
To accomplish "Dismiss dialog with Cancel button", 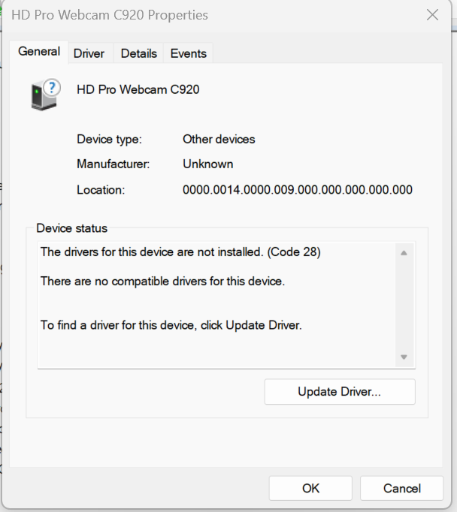I will (x=402, y=488).
